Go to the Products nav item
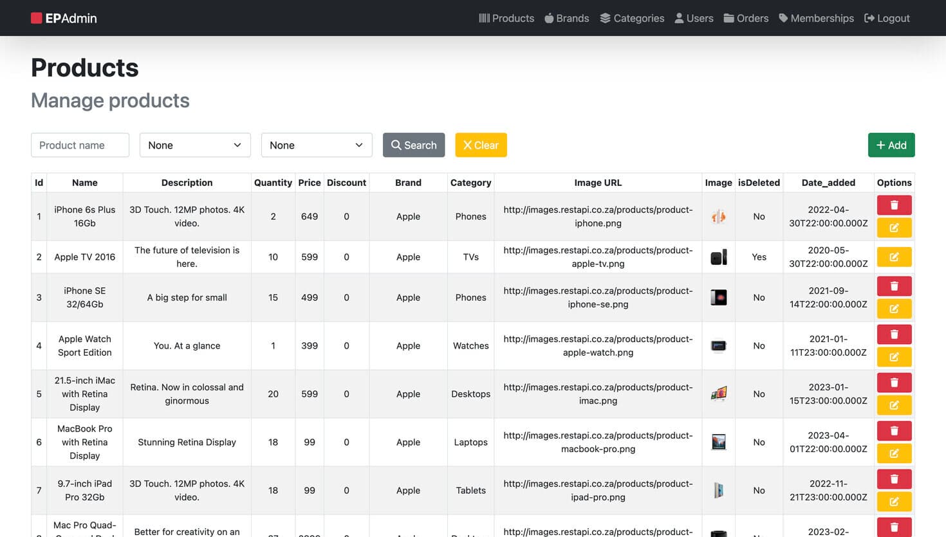This screenshot has width=946, height=537. 506,18
